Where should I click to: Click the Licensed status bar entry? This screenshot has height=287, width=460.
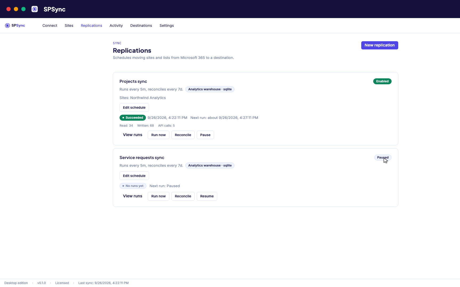tap(62, 283)
